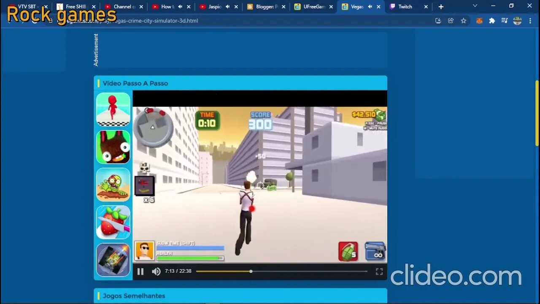Click the circular minimap in the video
540x304 pixels.
pyautogui.click(x=153, y=127)
